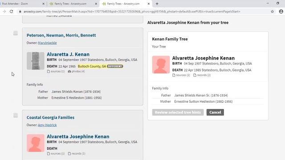Minimize the browser window
This screenshot has width=285, height=160.
268,3
